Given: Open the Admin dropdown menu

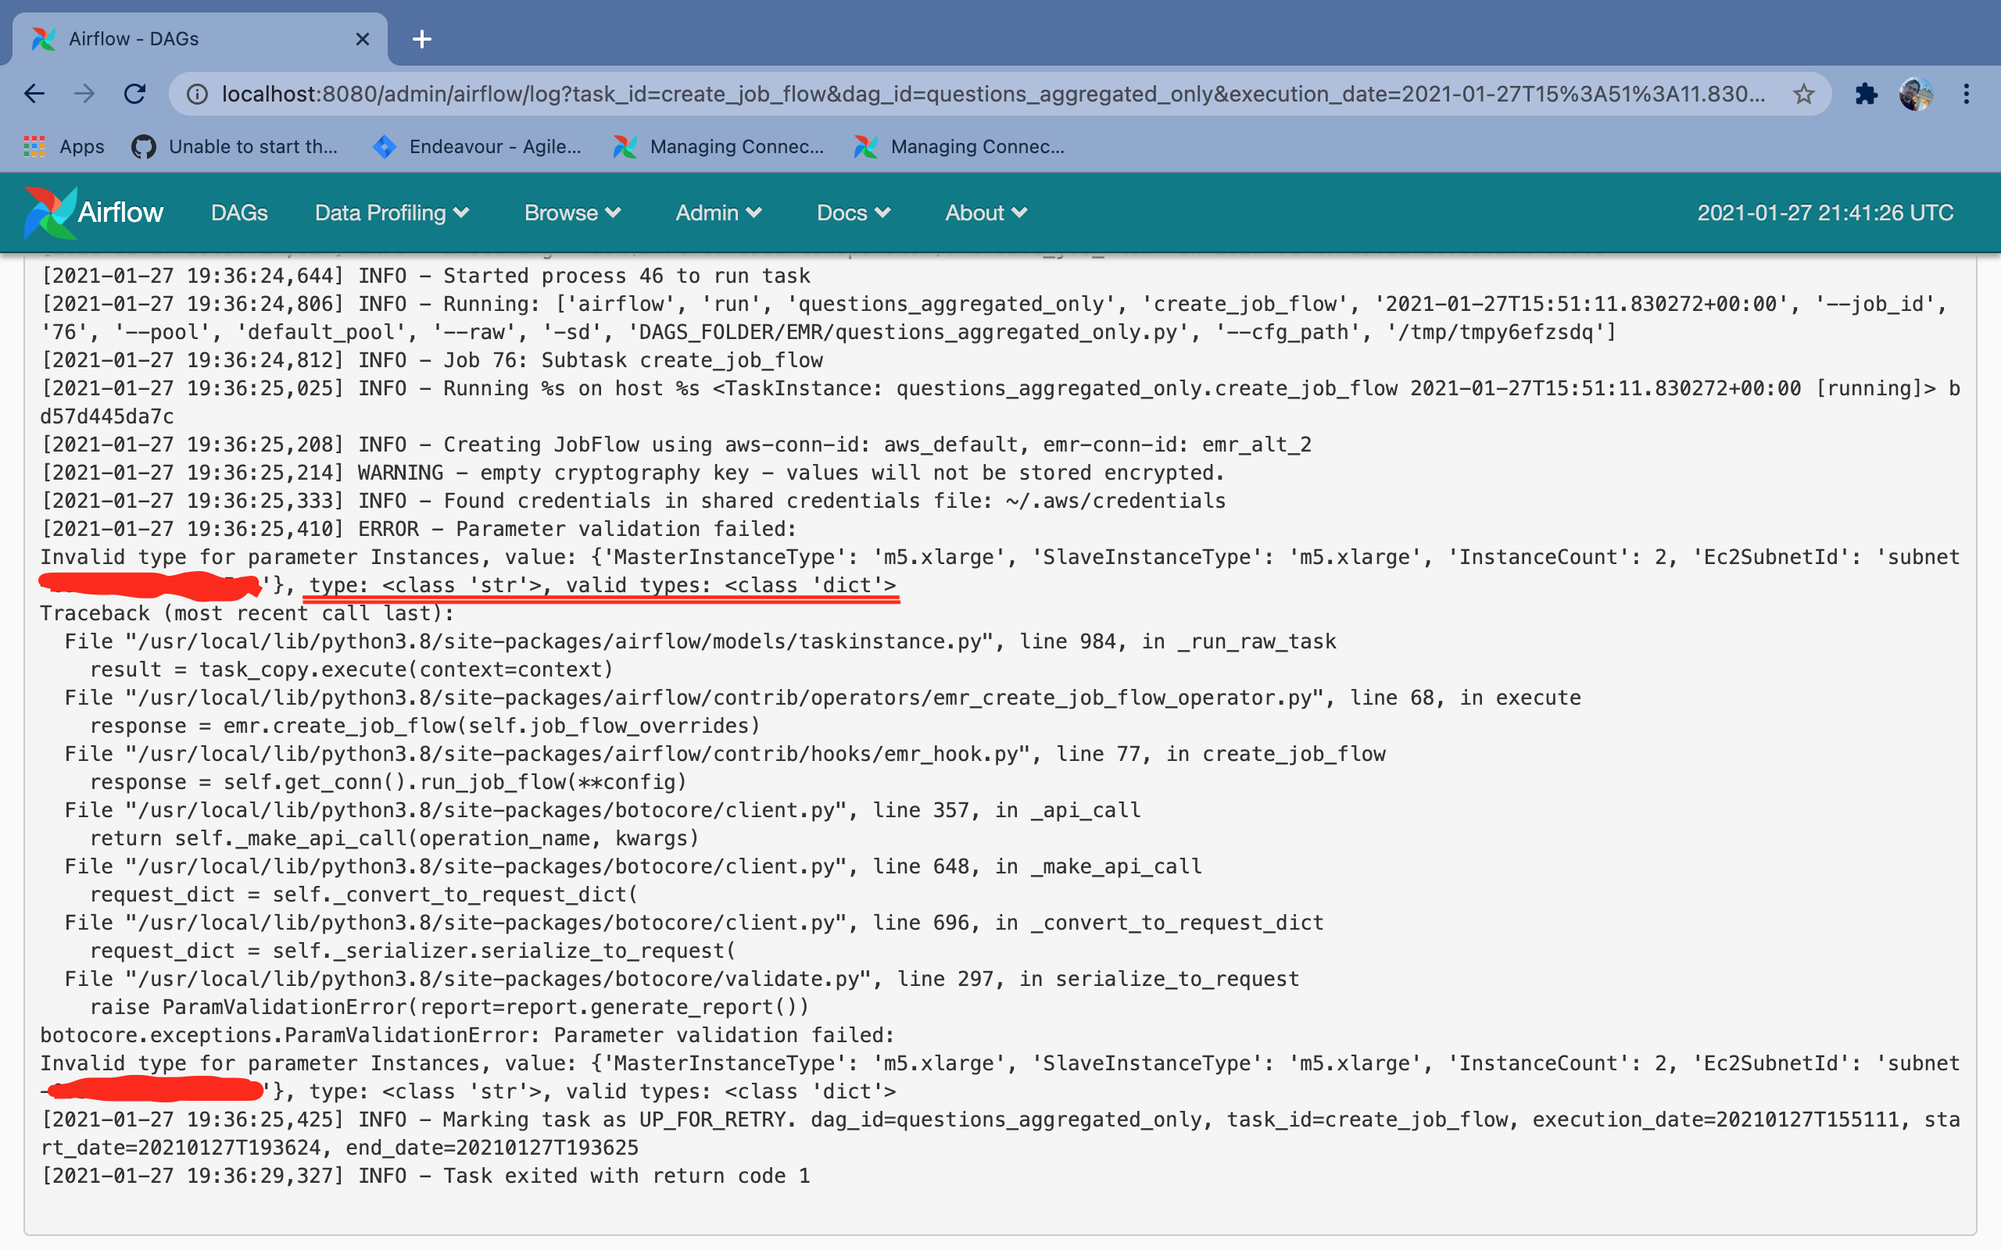Looking at the screenshot, I should tap(718, 212).
